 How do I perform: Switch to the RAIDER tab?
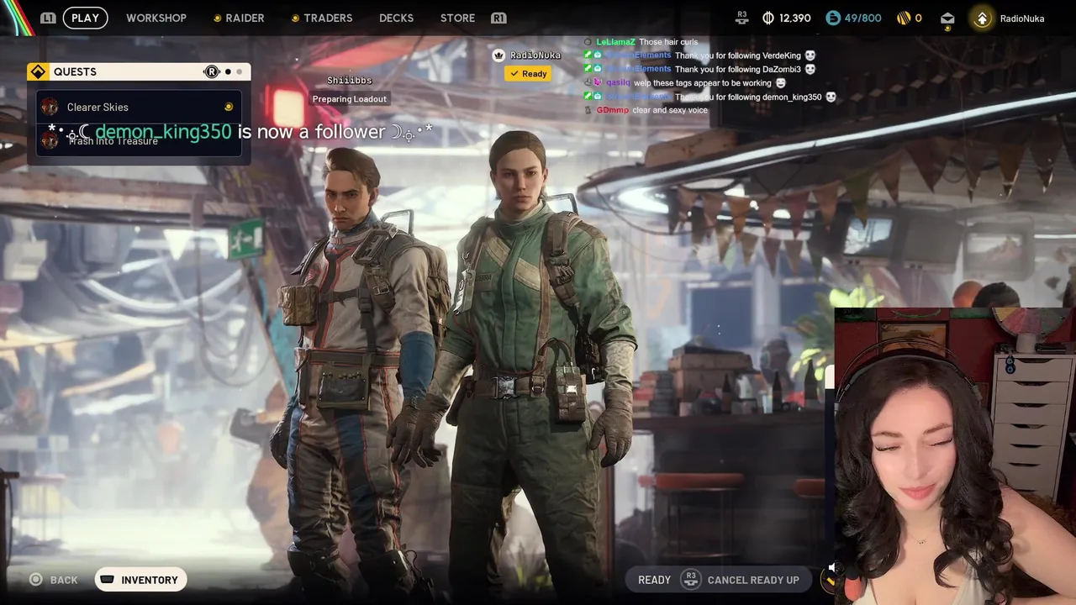245,18
